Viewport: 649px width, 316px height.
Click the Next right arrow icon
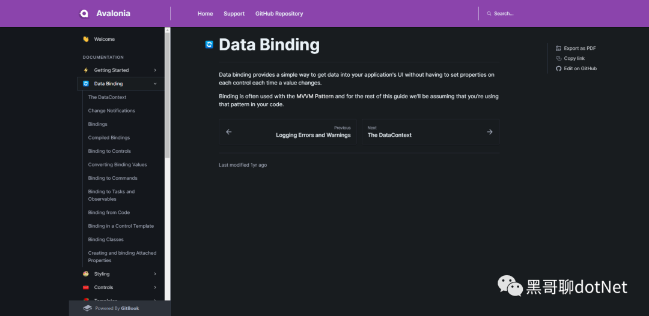pyautogui.click(x=490, y=132)
